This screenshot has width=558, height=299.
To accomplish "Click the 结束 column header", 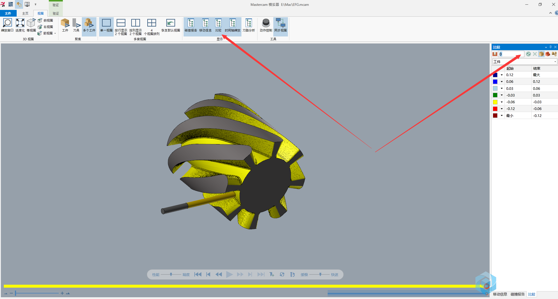I will [545, 68].
